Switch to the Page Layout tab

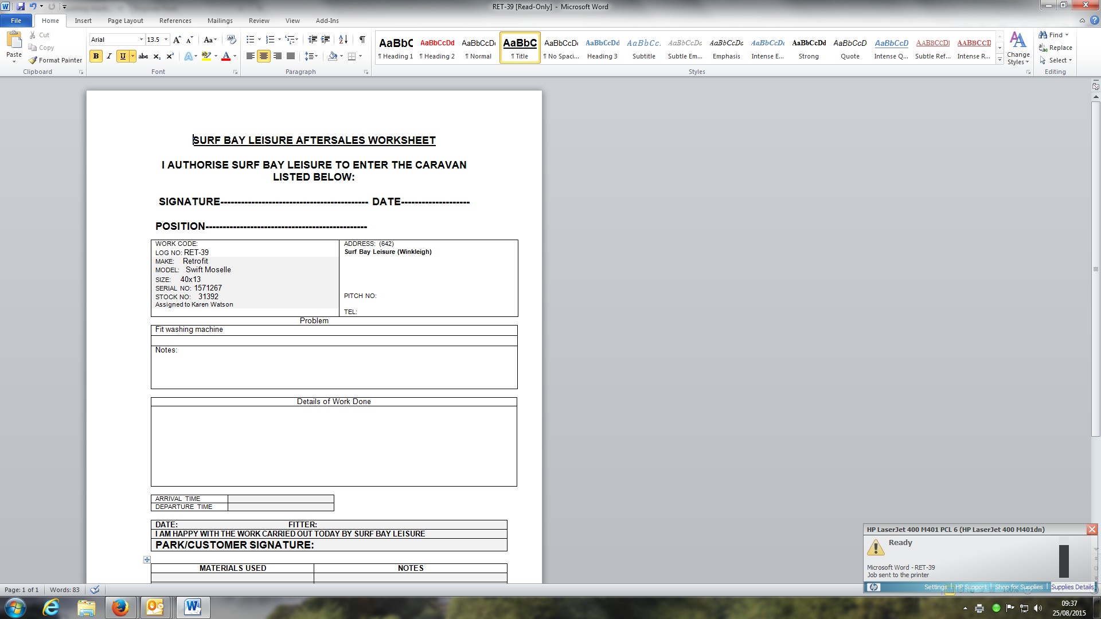(125, 21)
